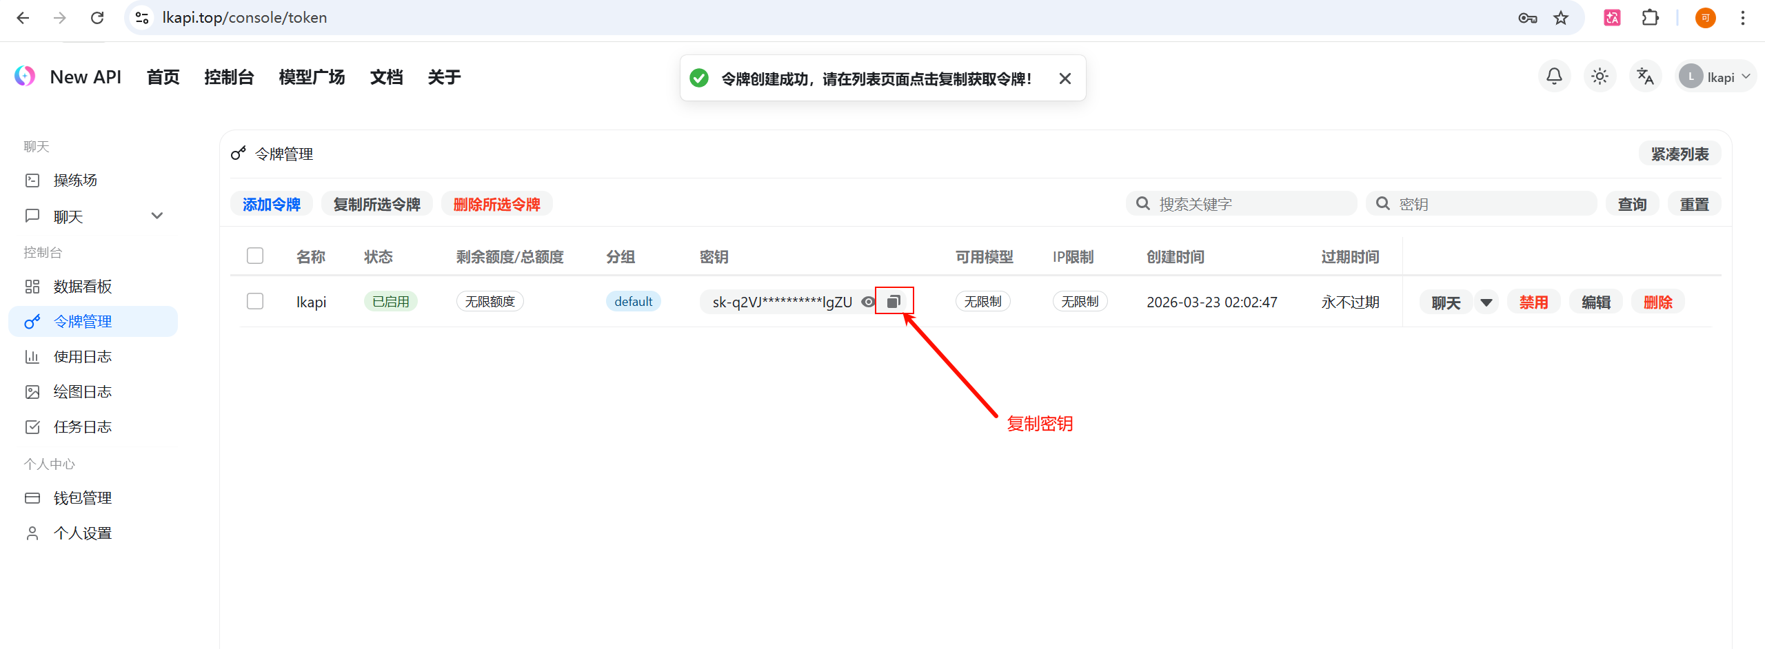The height and width of the screenshot is (649, 1765).
Task: Click the 添加令牌 button
Action: click(271, 205)
